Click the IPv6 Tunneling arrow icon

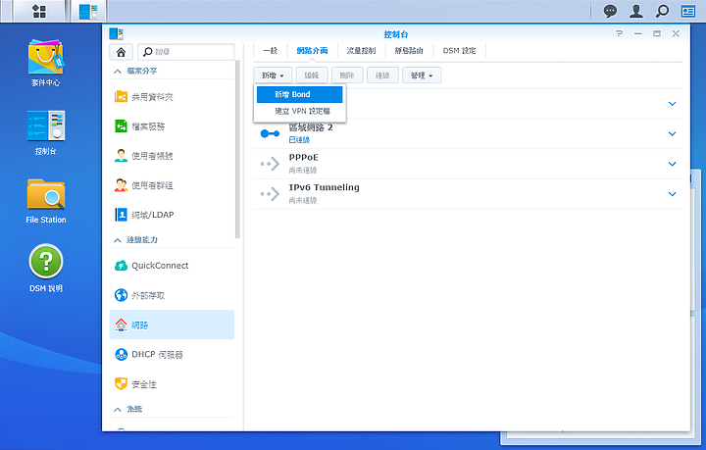tap(270, 194)
